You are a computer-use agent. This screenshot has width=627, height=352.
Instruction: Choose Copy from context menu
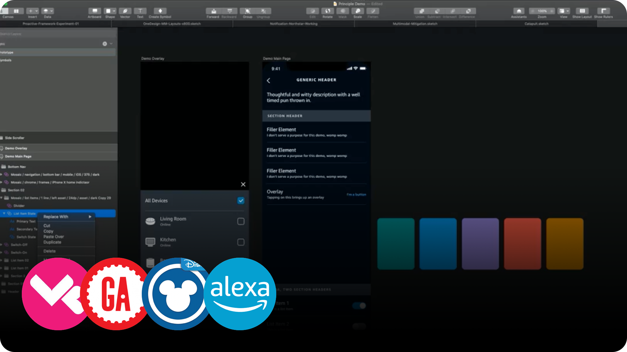tap(67, 231)
